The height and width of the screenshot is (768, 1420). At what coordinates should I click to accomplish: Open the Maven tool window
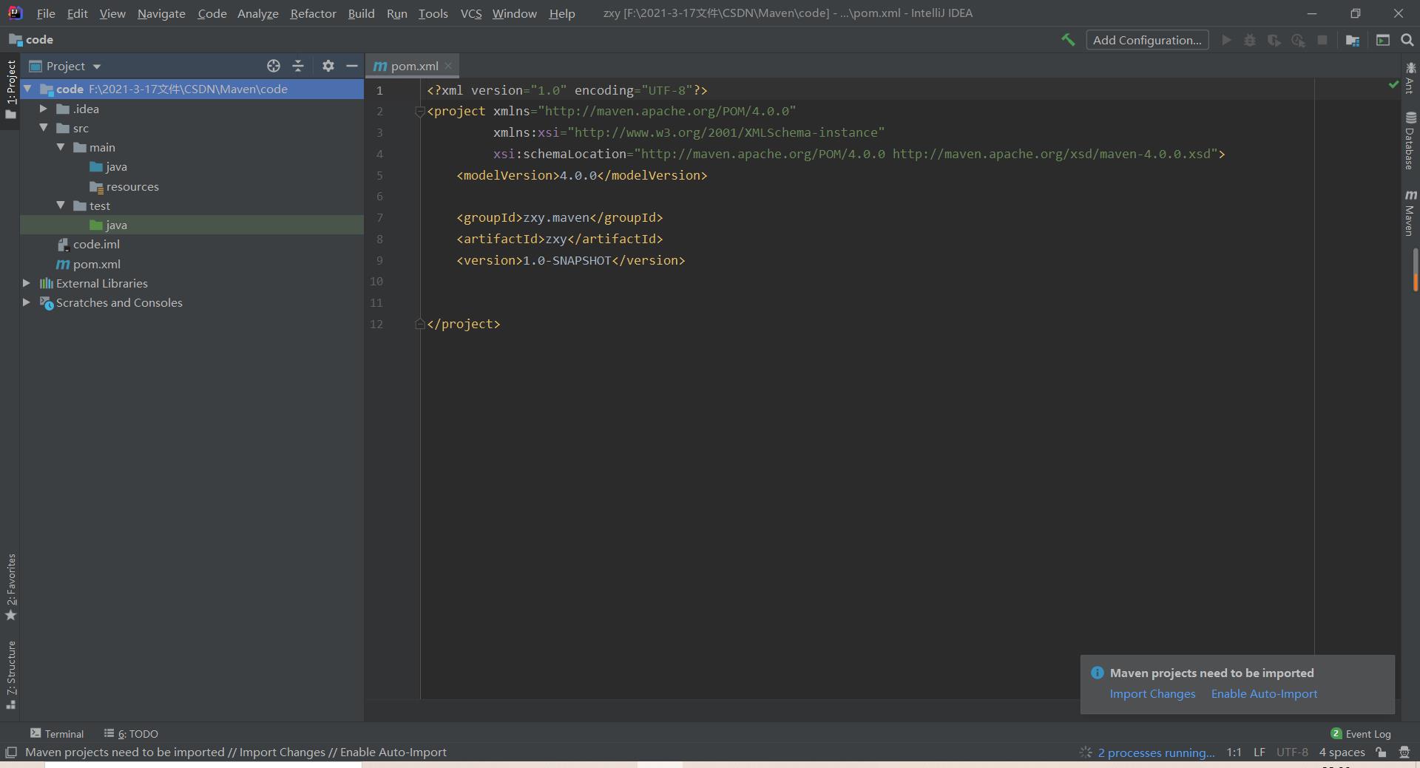pos(1410,213)
